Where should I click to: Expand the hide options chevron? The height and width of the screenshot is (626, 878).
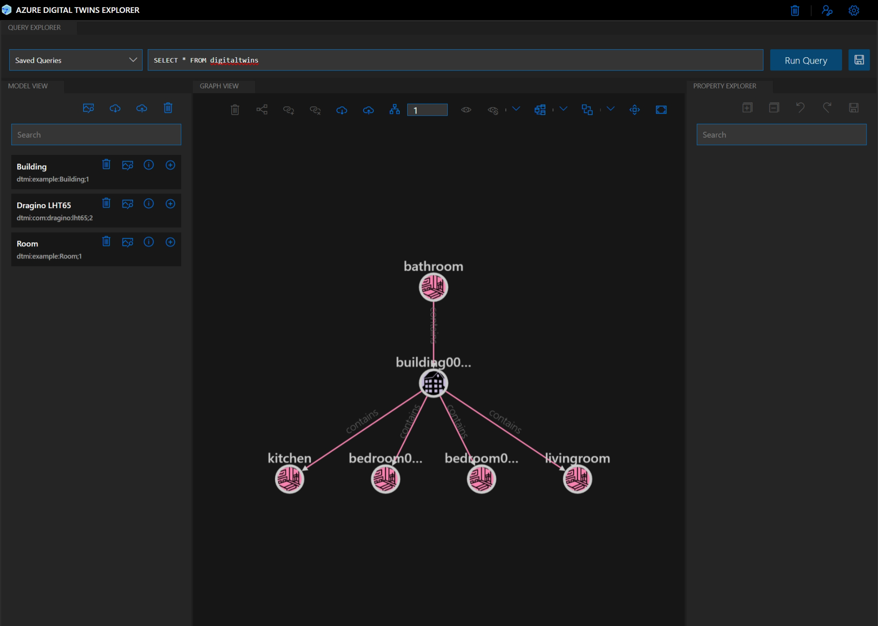[x=516, y=109]
